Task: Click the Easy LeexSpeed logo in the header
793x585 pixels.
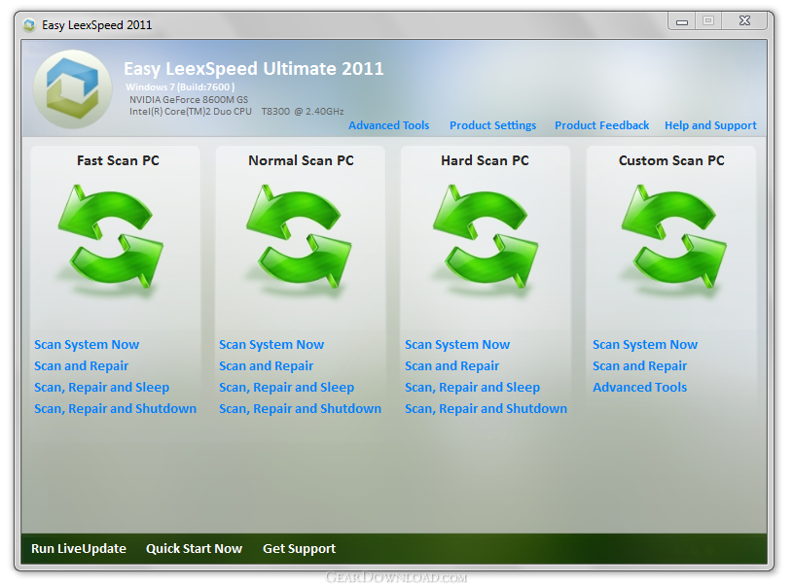Action: pyautogui.click(x=72, y=88)
